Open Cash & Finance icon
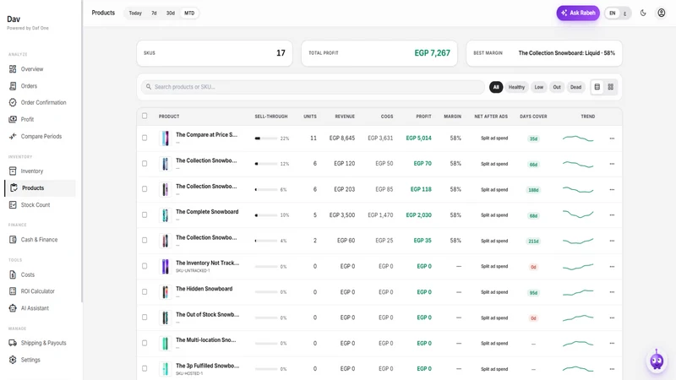This screenshot has width=676, height=380. 13,240
